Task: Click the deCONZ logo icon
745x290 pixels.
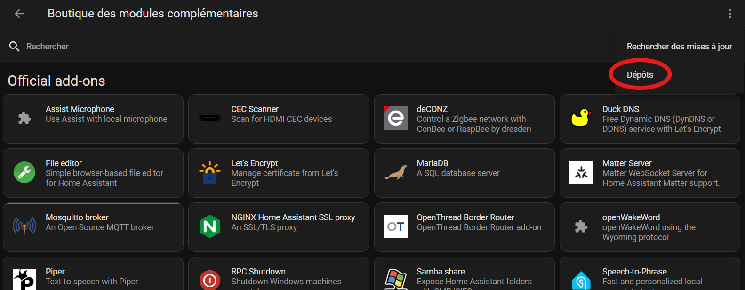Action: tap(395, 118)
